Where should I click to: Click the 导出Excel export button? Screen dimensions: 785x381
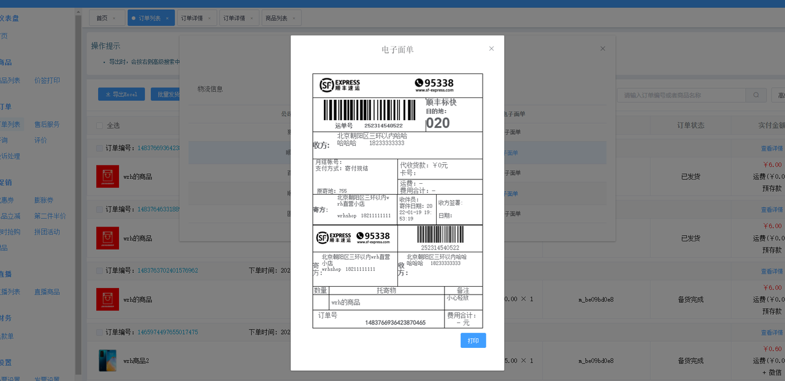click(x=121, y=94)
